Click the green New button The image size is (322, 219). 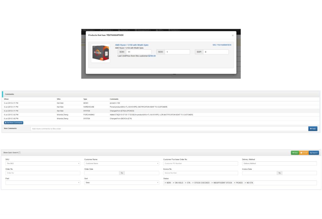[x=295, y=153]
